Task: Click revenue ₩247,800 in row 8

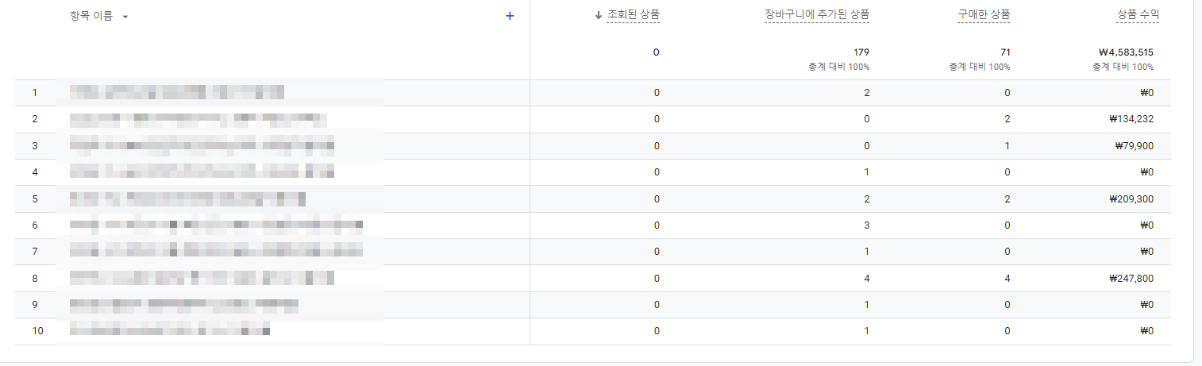Action: (x=1131, y=279)
